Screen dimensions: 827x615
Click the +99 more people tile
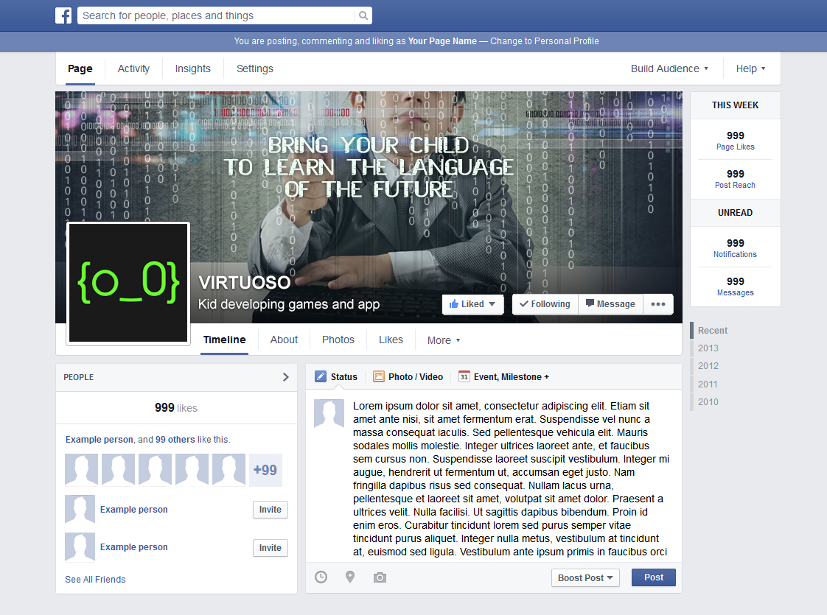(x=265, y=470)
